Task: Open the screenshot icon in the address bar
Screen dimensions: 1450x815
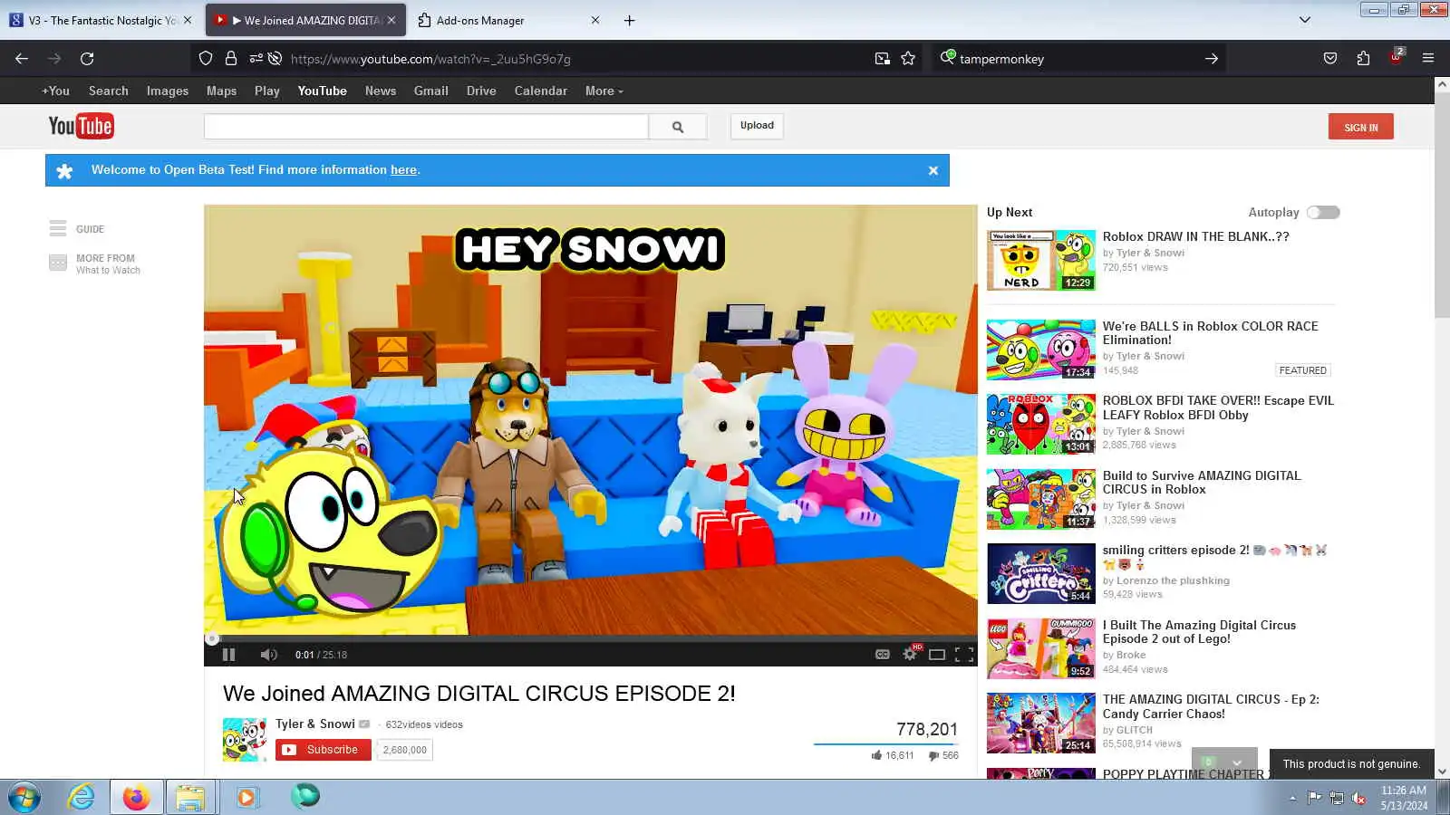Action: click(882, 59)
